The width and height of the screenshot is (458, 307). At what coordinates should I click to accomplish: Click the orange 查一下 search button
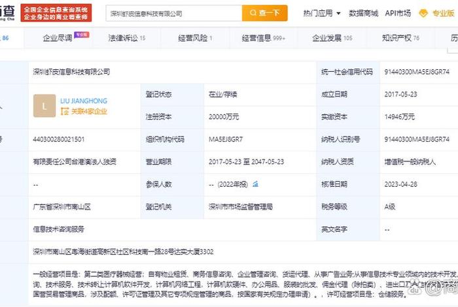pyautogui.click(x=264, y=13)
